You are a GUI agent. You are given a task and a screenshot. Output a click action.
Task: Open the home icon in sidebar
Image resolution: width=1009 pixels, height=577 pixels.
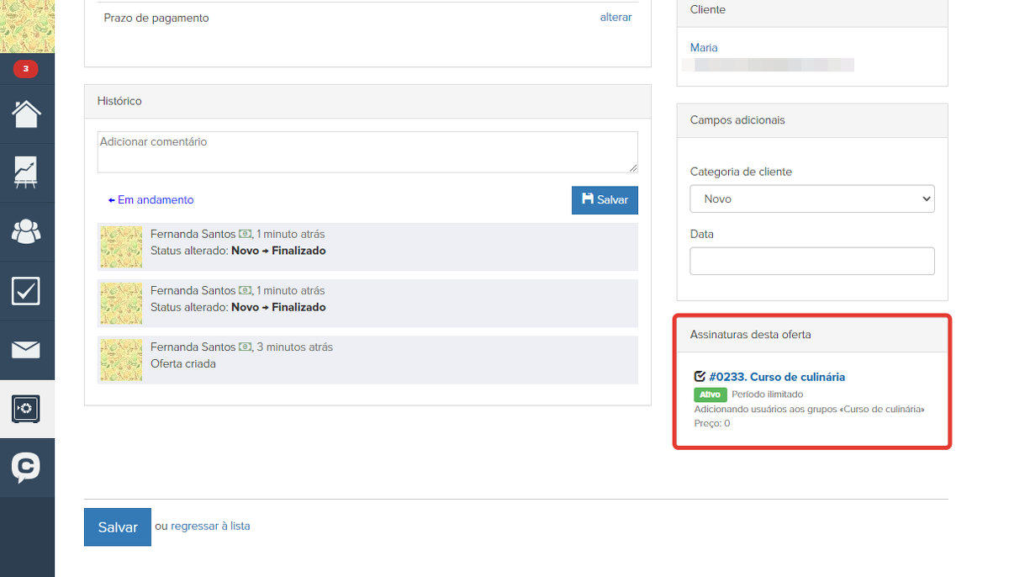tap(26, 114)
